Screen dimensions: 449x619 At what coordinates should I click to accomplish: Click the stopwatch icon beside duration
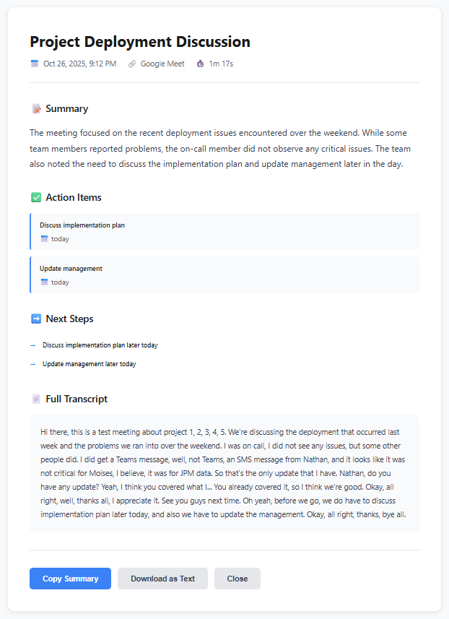pos(200,64)
